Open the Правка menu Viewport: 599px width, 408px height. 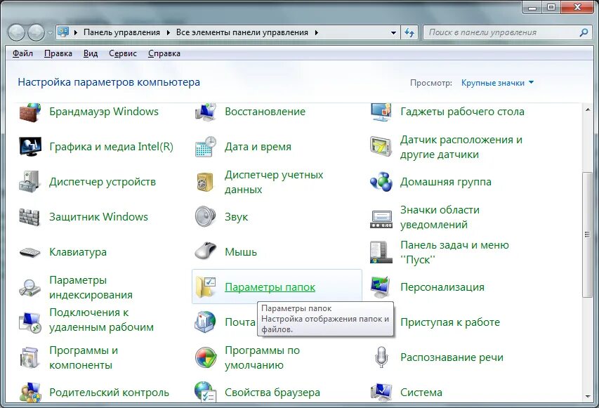tap(58, 53)
